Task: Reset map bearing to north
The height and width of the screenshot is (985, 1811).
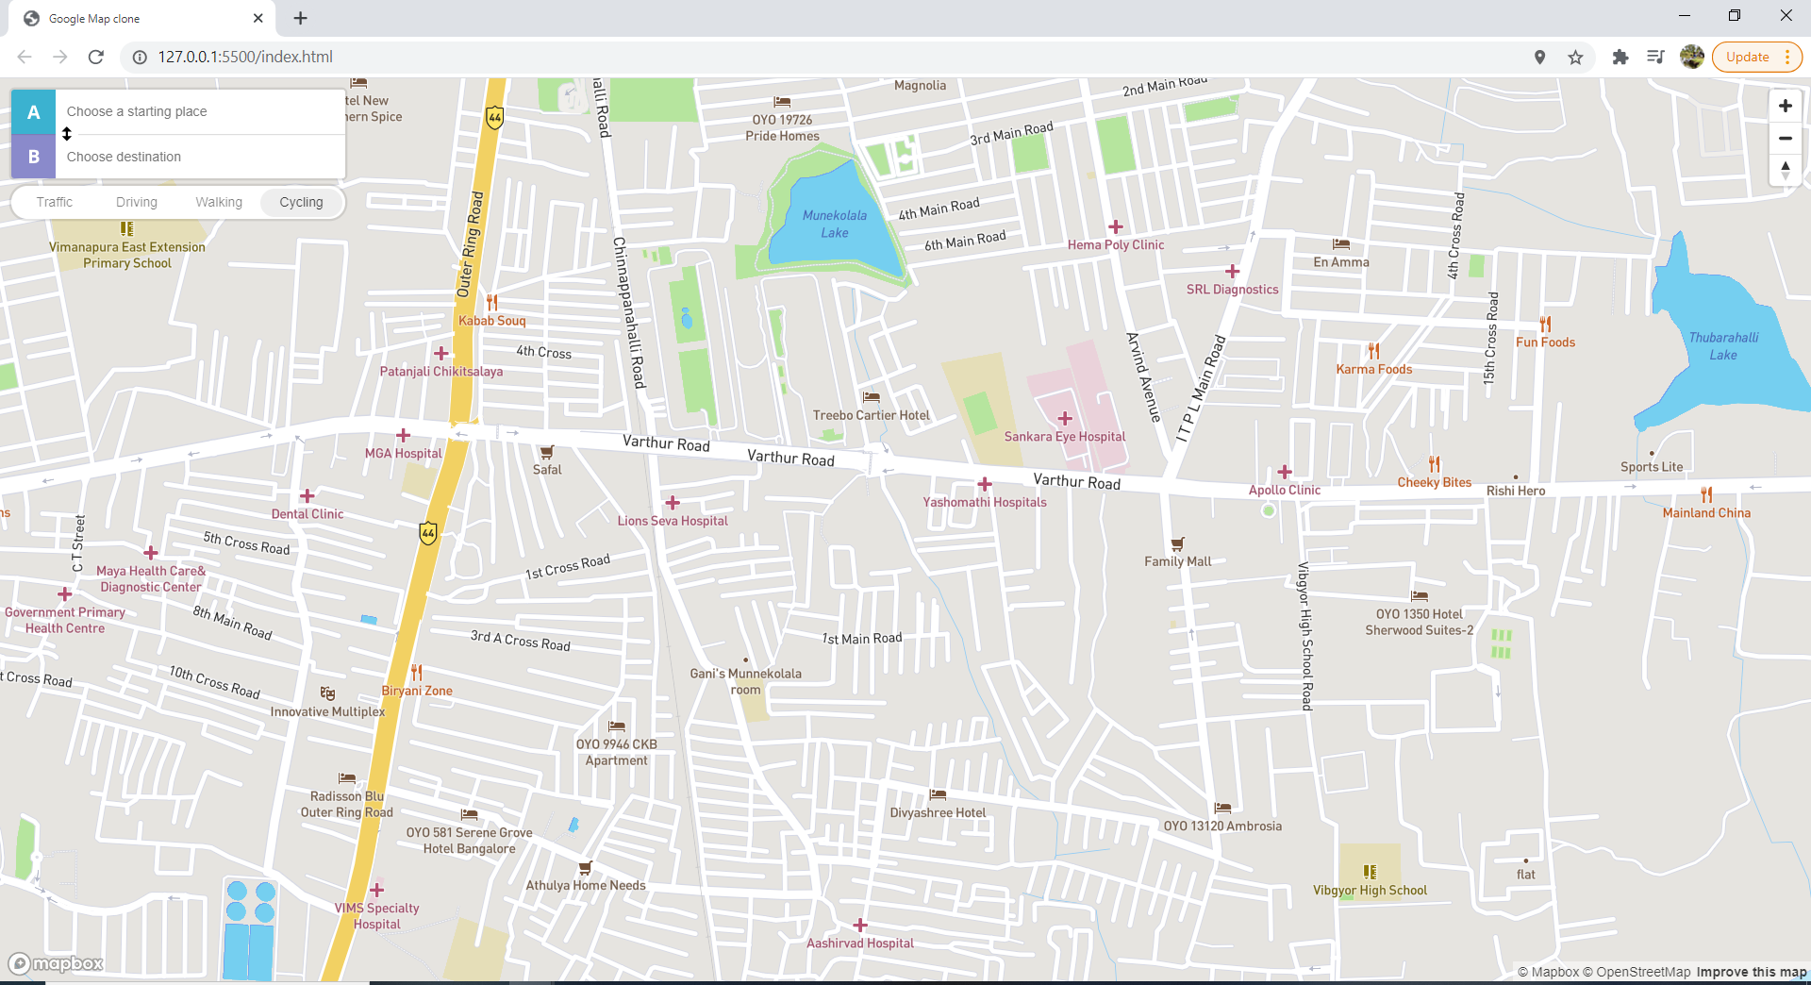Action: [1785, 170]
